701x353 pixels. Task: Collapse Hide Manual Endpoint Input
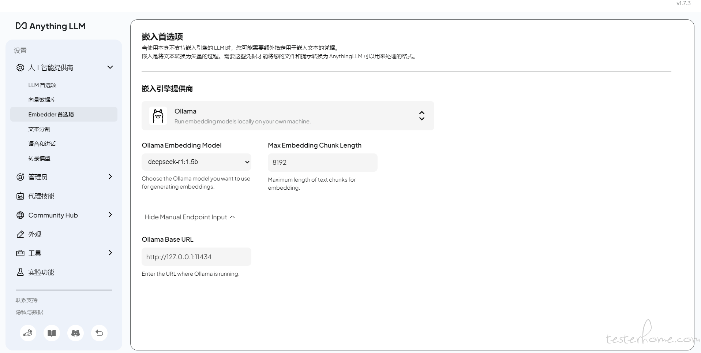[190, 217]
